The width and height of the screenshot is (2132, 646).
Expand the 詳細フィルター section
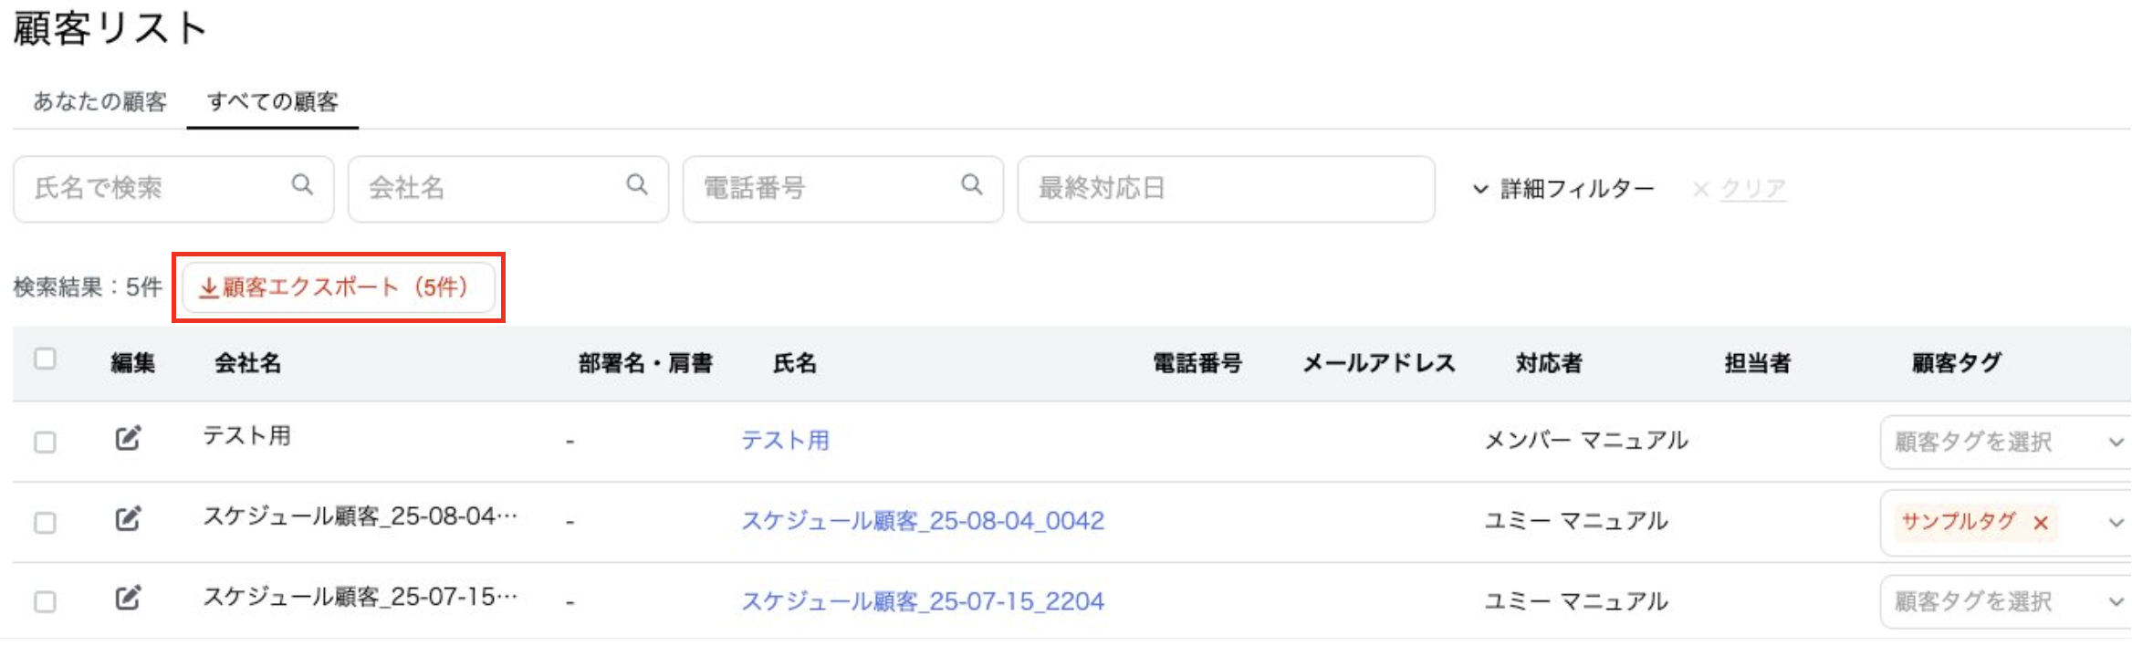pyautogui.click(x=1563, y=189)
